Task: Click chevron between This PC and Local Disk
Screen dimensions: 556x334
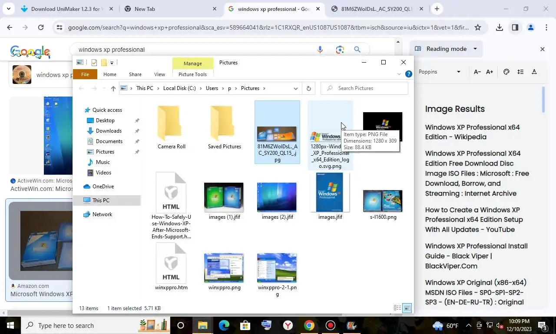Action: coord(158,88)
